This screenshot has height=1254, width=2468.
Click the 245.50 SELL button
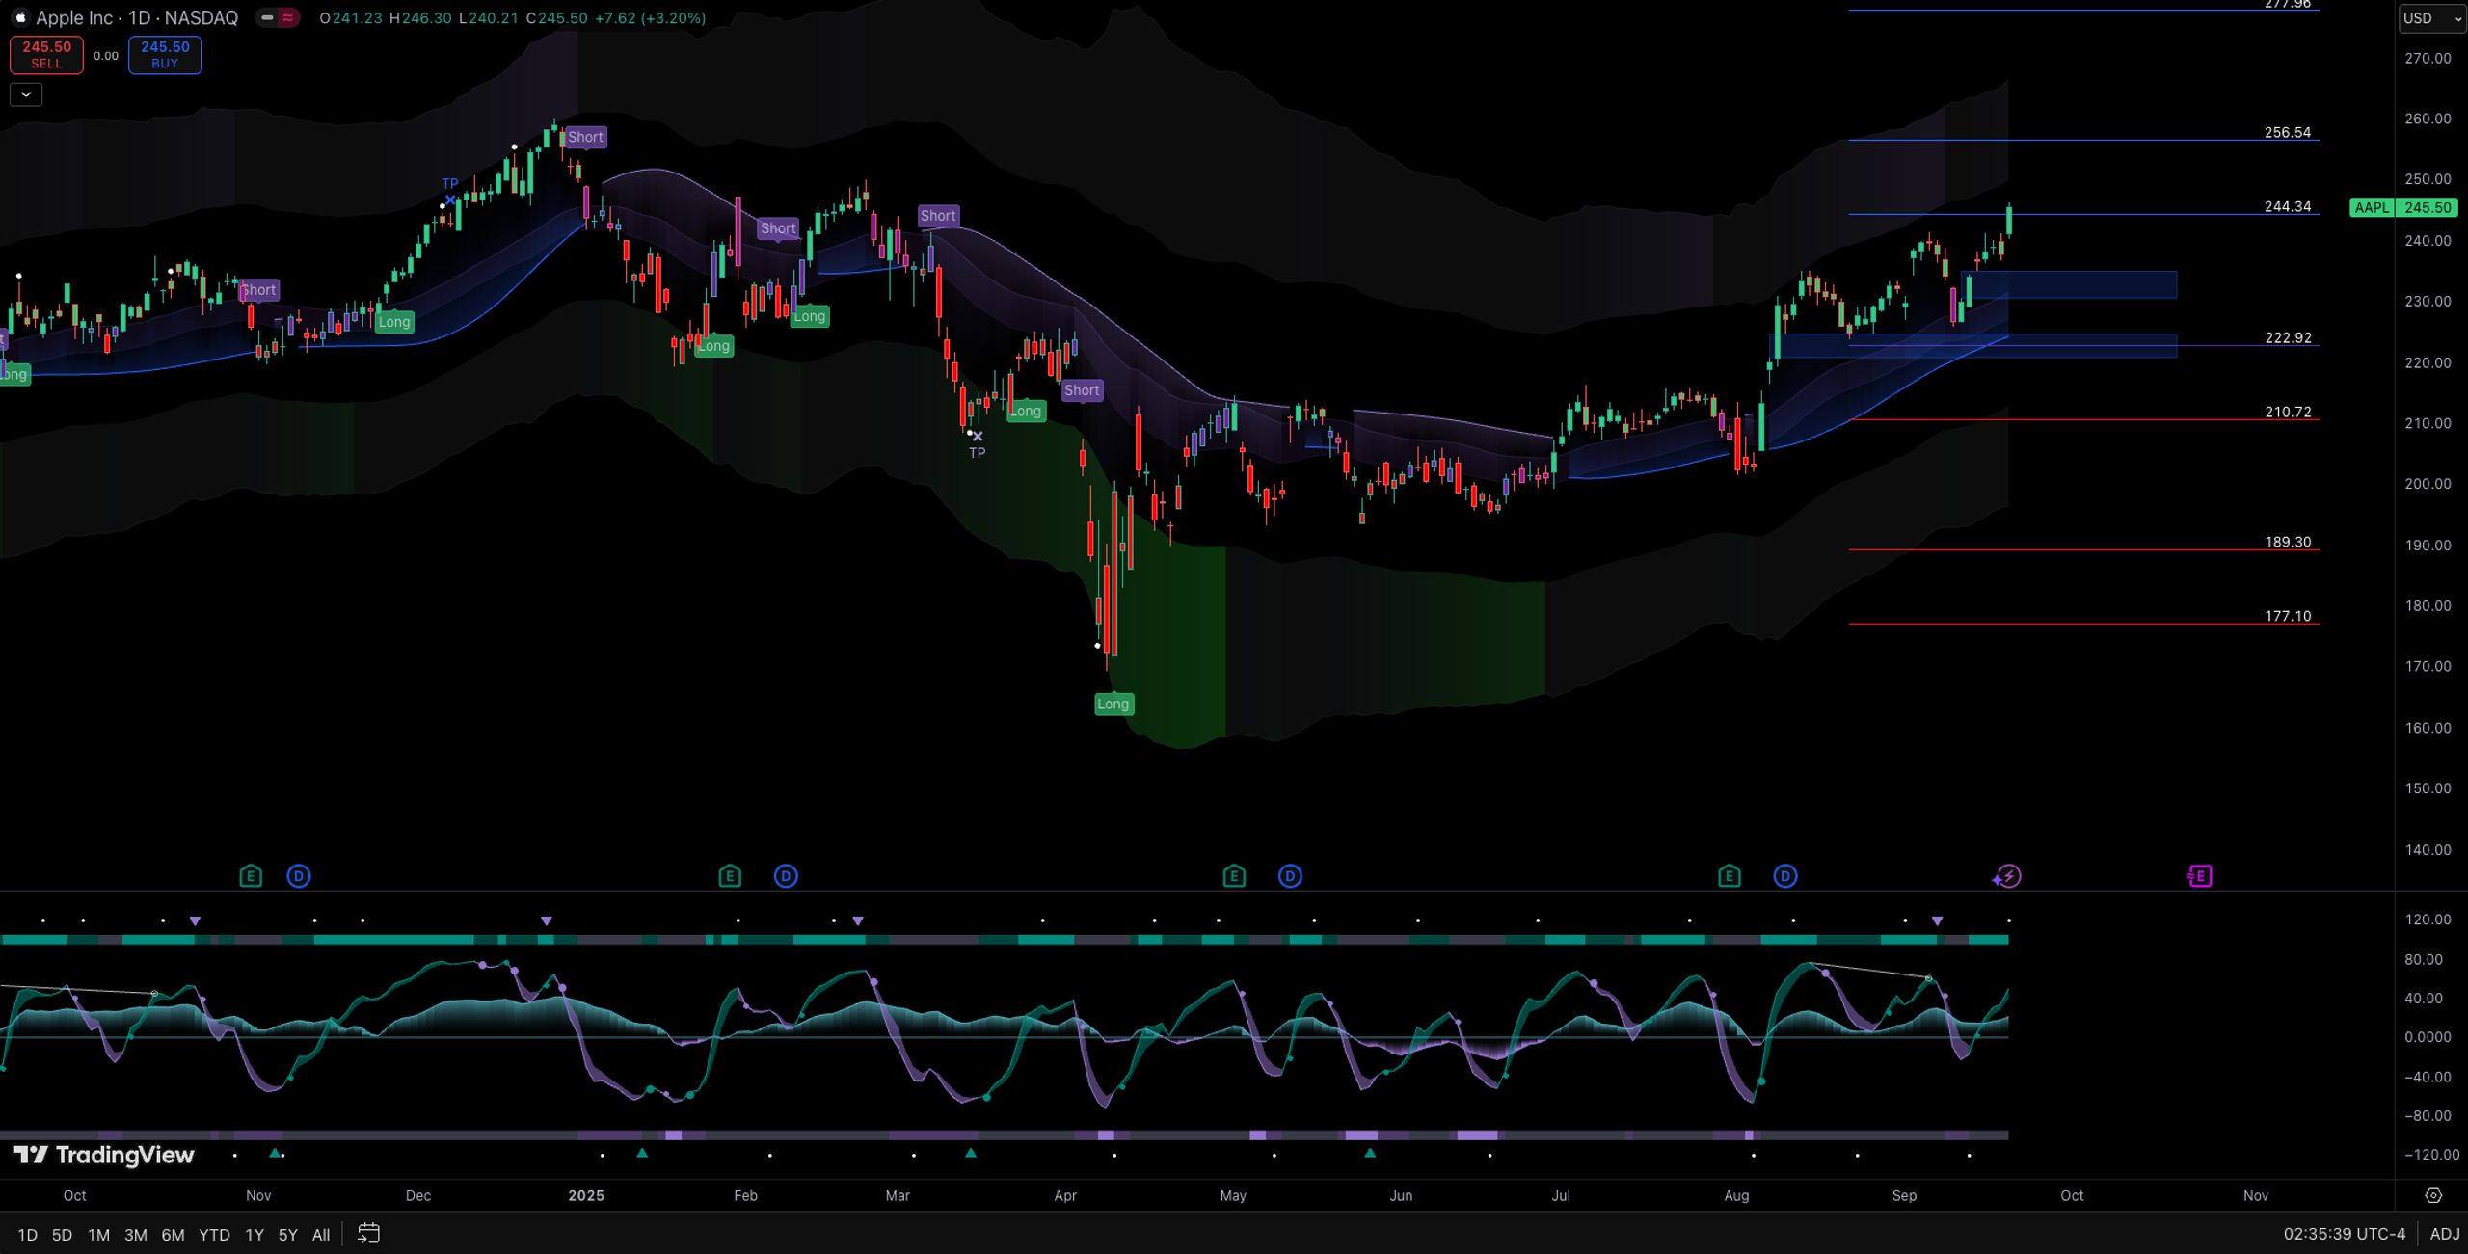46,55
